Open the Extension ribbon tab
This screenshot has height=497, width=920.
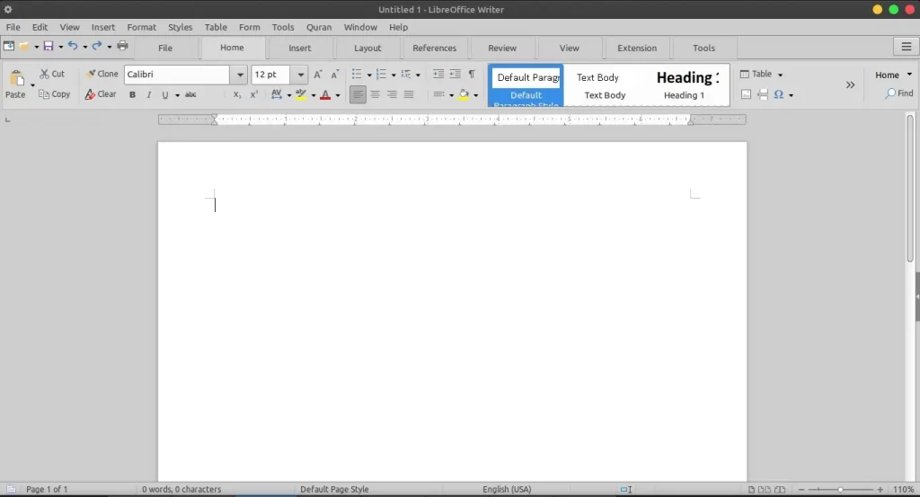pyautogui.click(x=637, y=49)
